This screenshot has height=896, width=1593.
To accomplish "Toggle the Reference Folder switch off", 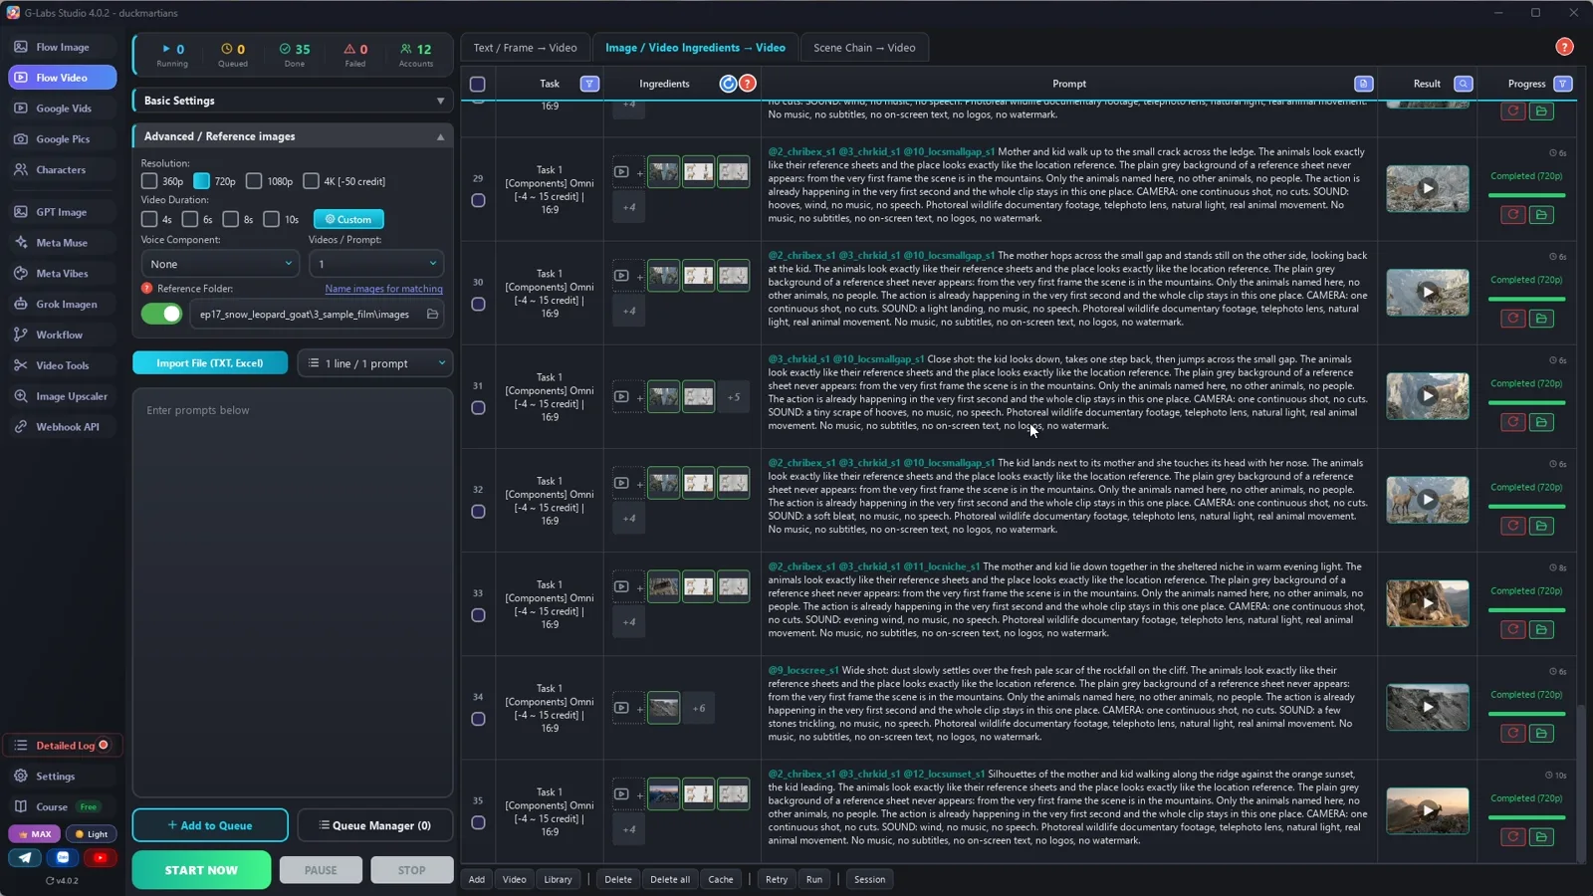I will 161,315.
